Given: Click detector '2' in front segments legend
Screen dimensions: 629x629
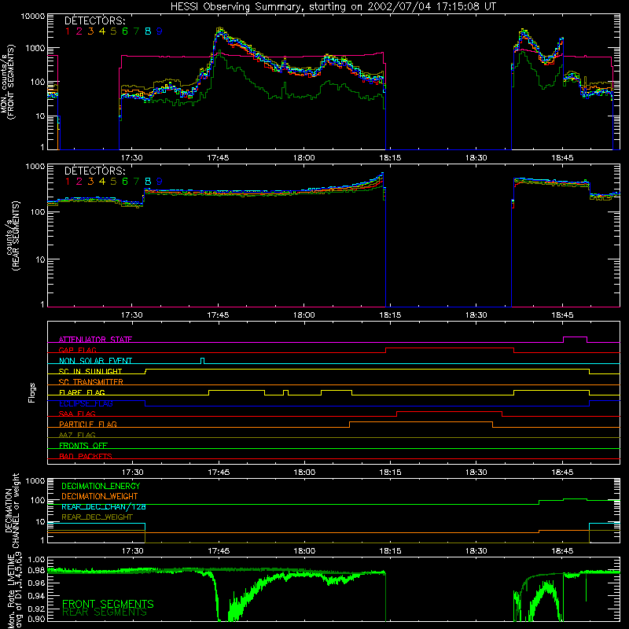Looking at the screenshot, I should tap(79, 31).
